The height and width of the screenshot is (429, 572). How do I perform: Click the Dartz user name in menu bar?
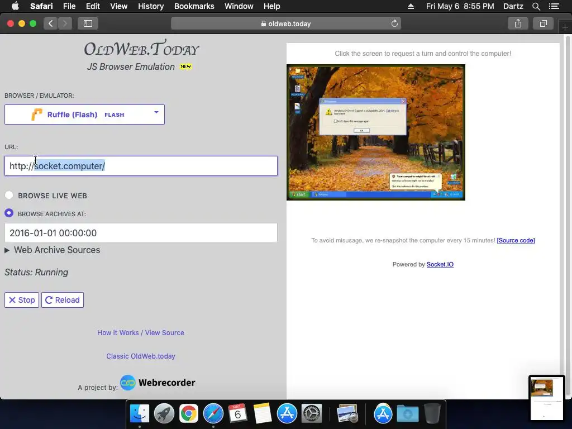click(x=513, y=6)
